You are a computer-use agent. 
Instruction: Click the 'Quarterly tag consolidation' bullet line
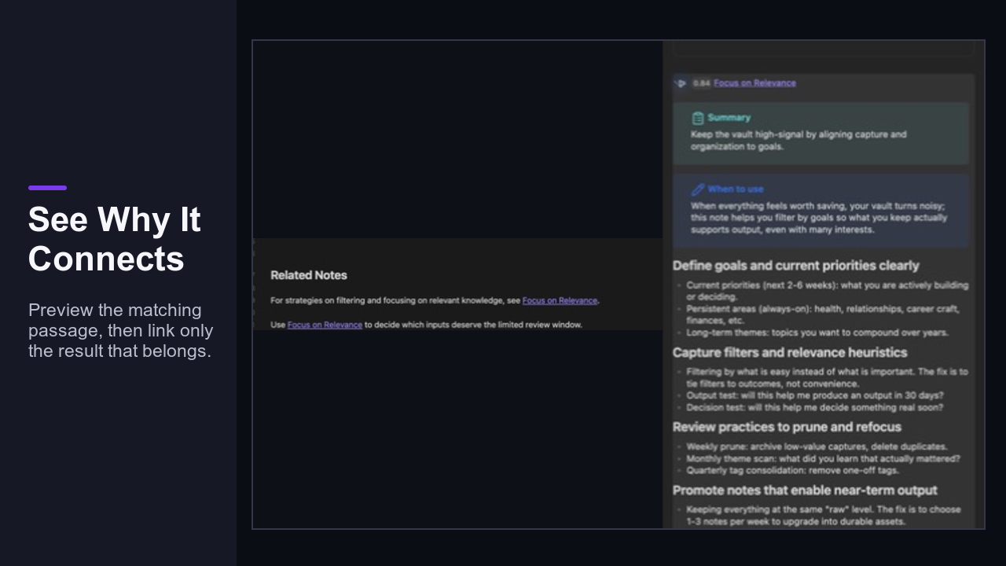pos(792,470)
